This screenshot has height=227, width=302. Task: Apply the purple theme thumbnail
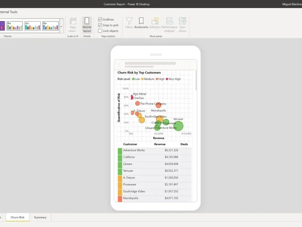click(2, 26)
